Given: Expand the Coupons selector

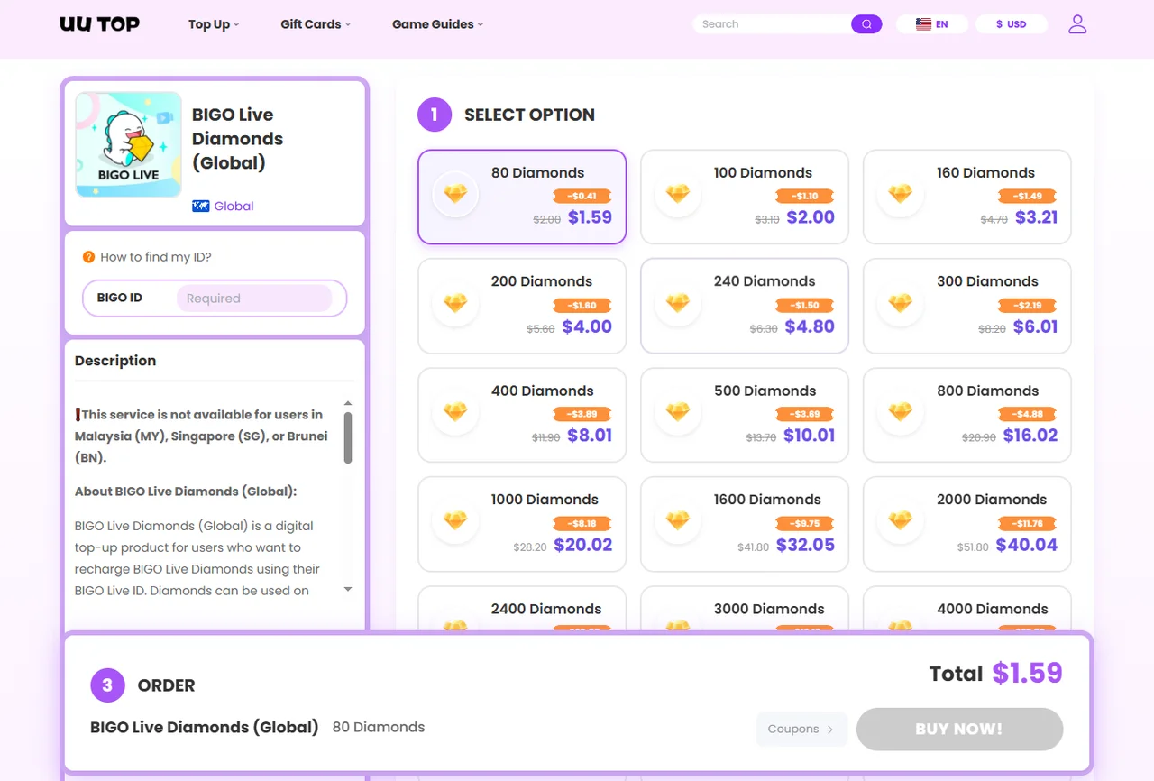Looking at the screenshot, I should [x=801, y=730].
